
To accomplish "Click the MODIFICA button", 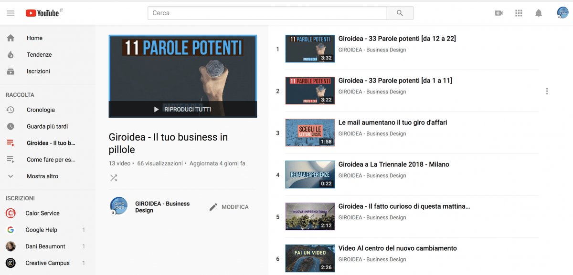I will (x=229, y=207).
